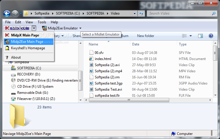Select Kwyshell's Homepage menu entry
Image resolution: width=220 pixels, height=139 pixels.
29,48
